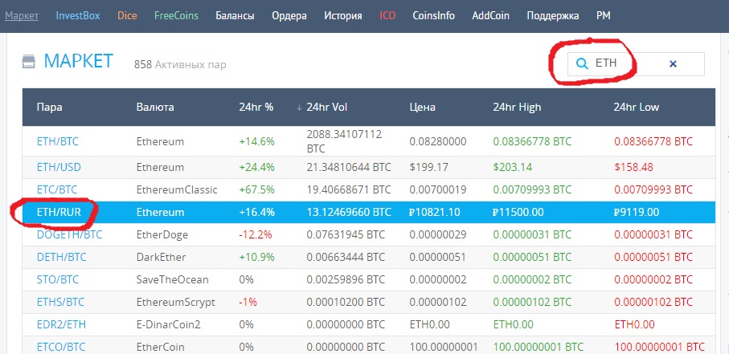Click the +16.4% change in ETH/RUR row
Viewport: 729px width, 354px height.
[256, 212]
